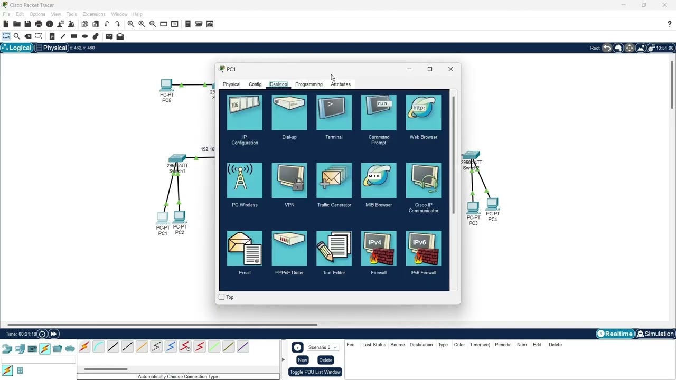Screen dimensions: 676x380
Task: Open the Command Prompt
Action: [x=379, y=113]
